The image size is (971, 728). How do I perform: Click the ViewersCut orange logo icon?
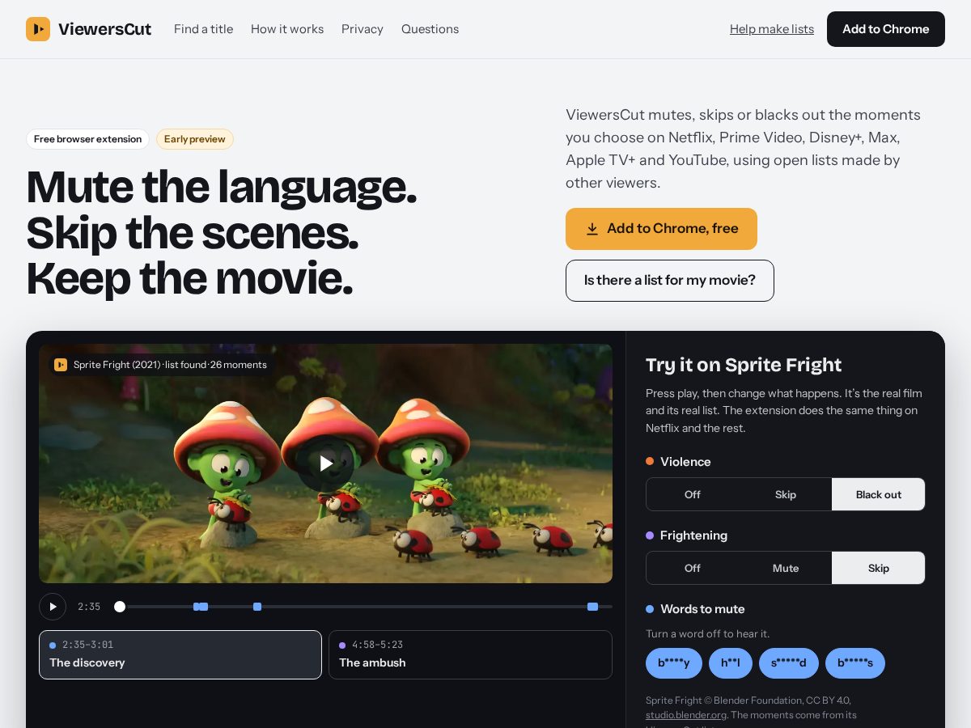[38, 29]
